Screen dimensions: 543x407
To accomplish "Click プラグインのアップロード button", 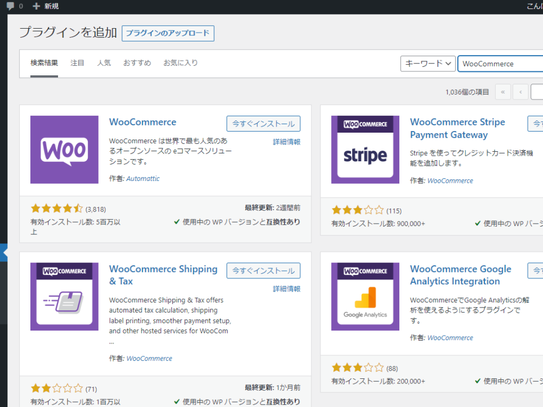I will point(168,33).
